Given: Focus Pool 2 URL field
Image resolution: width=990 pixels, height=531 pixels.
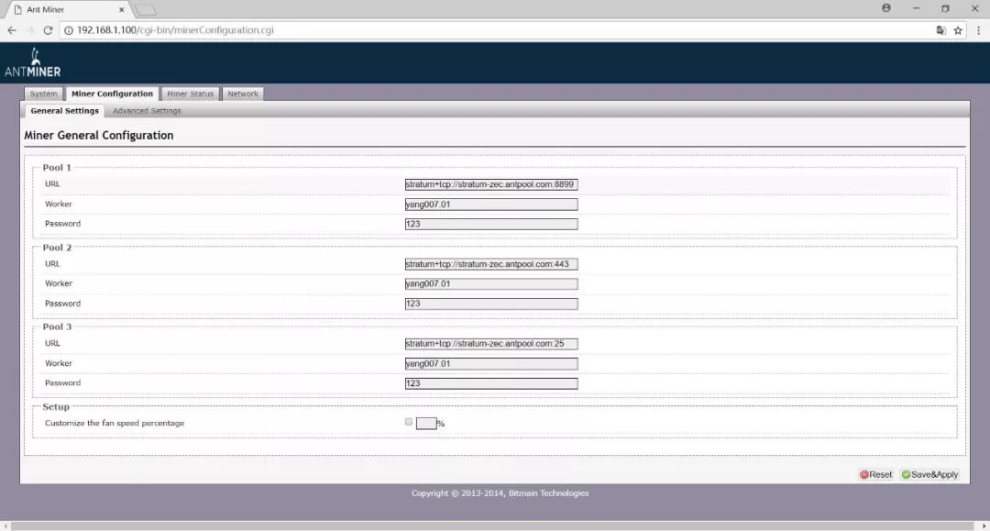Looking at the screenshot, I should [491, 264].
